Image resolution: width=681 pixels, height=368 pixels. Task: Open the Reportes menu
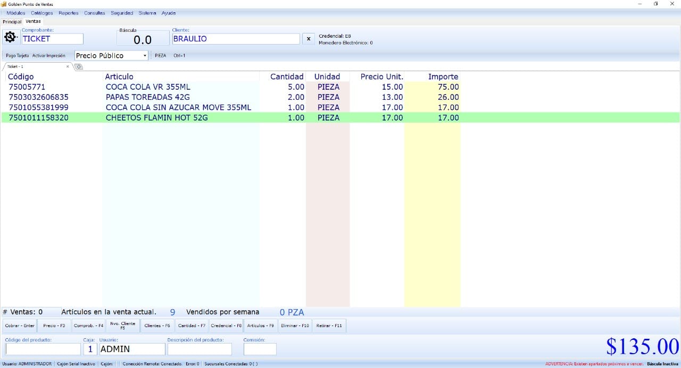69,13
